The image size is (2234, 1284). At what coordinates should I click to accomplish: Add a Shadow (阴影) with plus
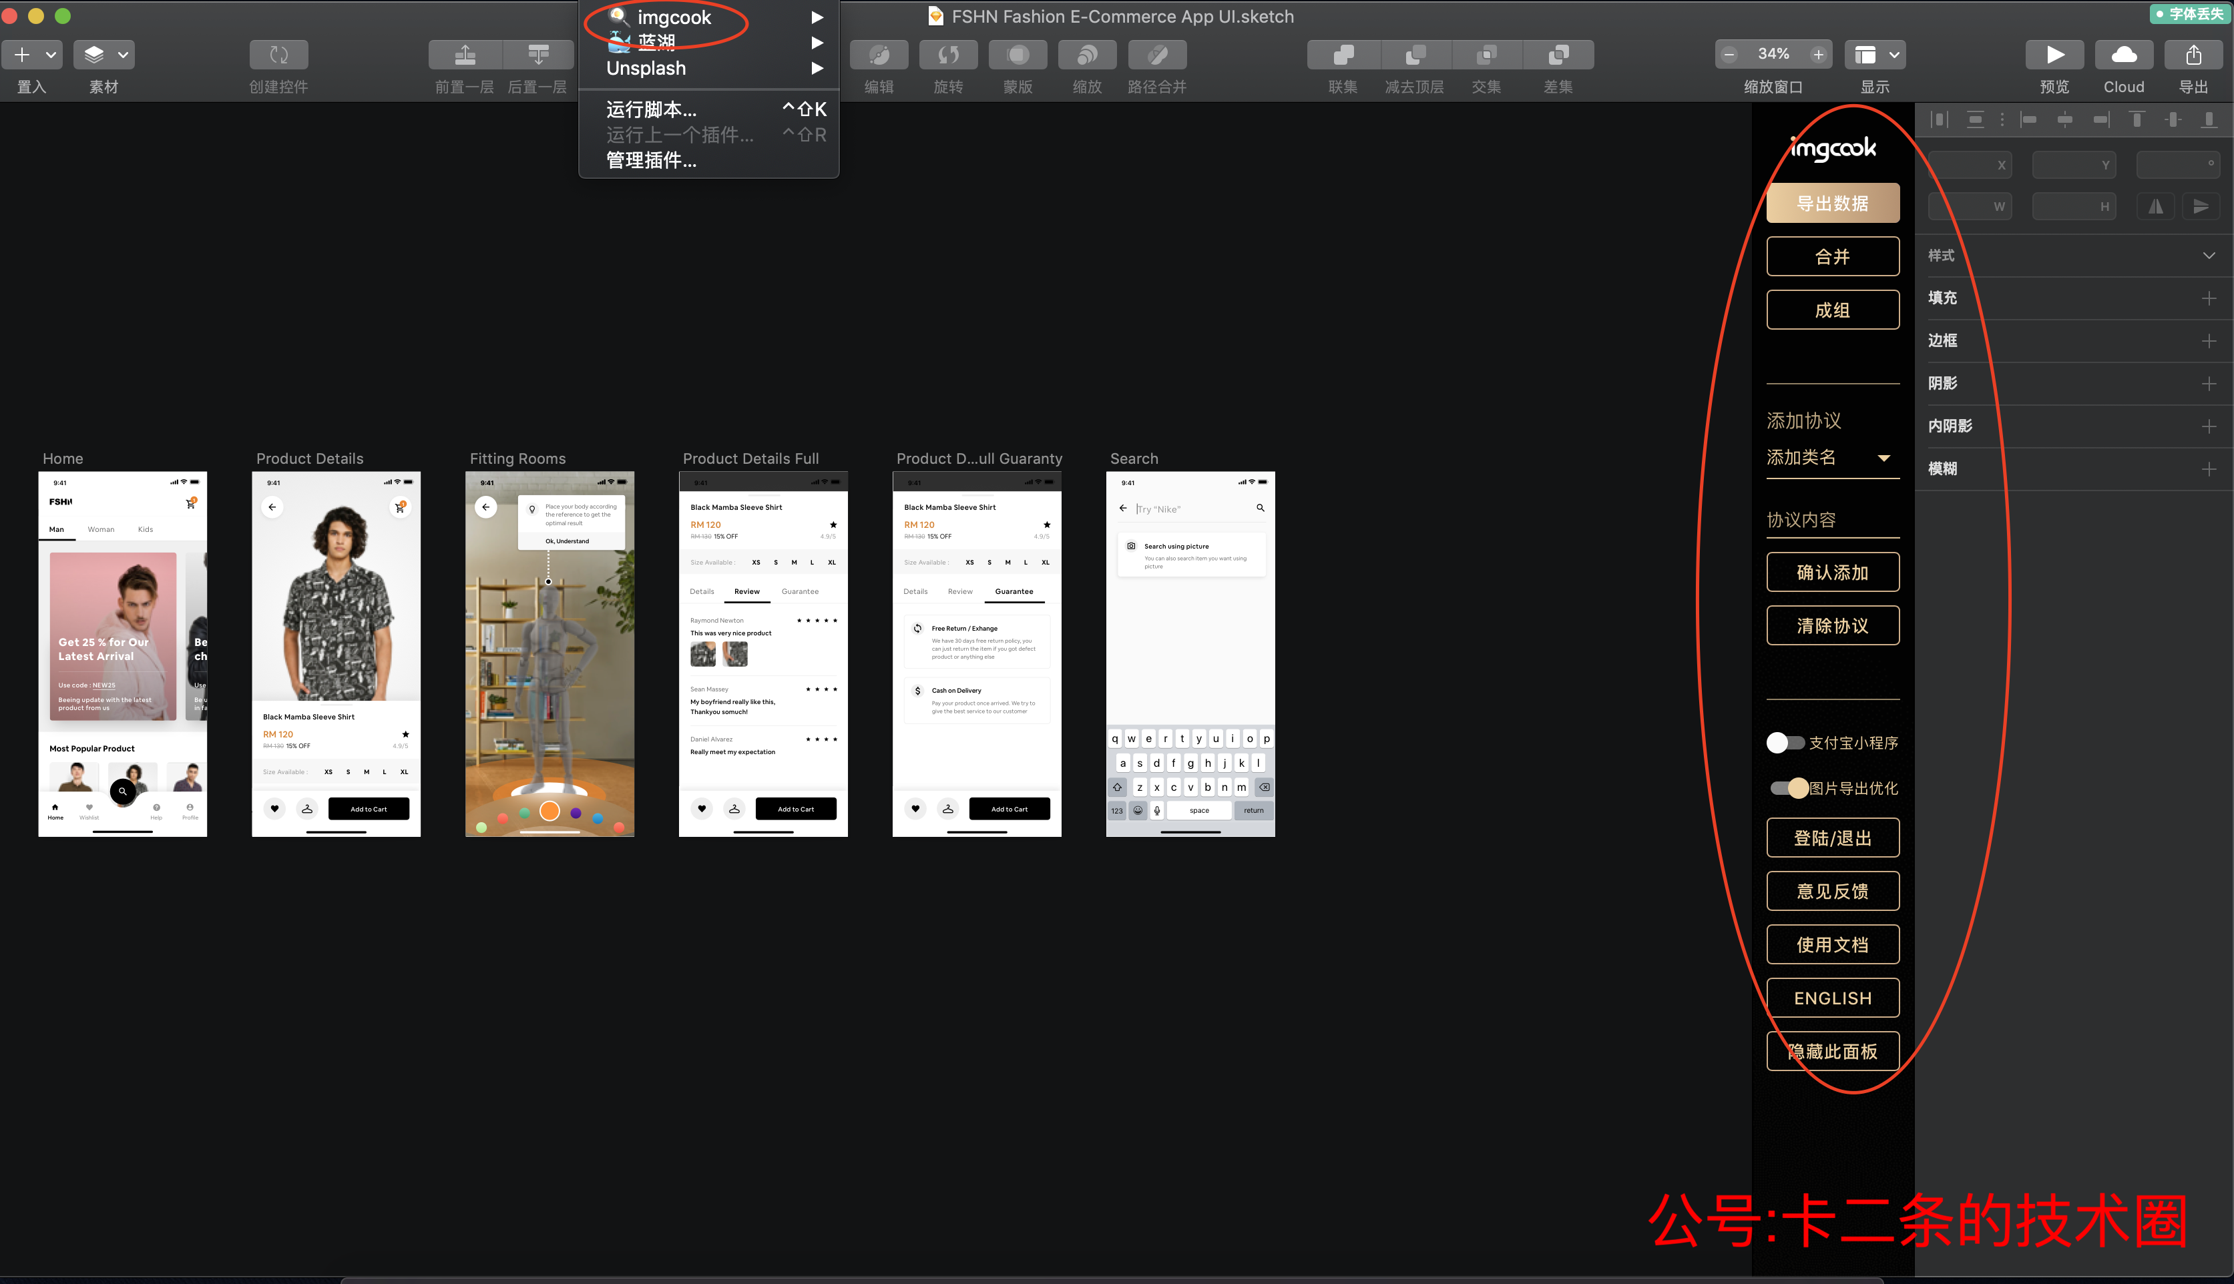pos(2209,384)
